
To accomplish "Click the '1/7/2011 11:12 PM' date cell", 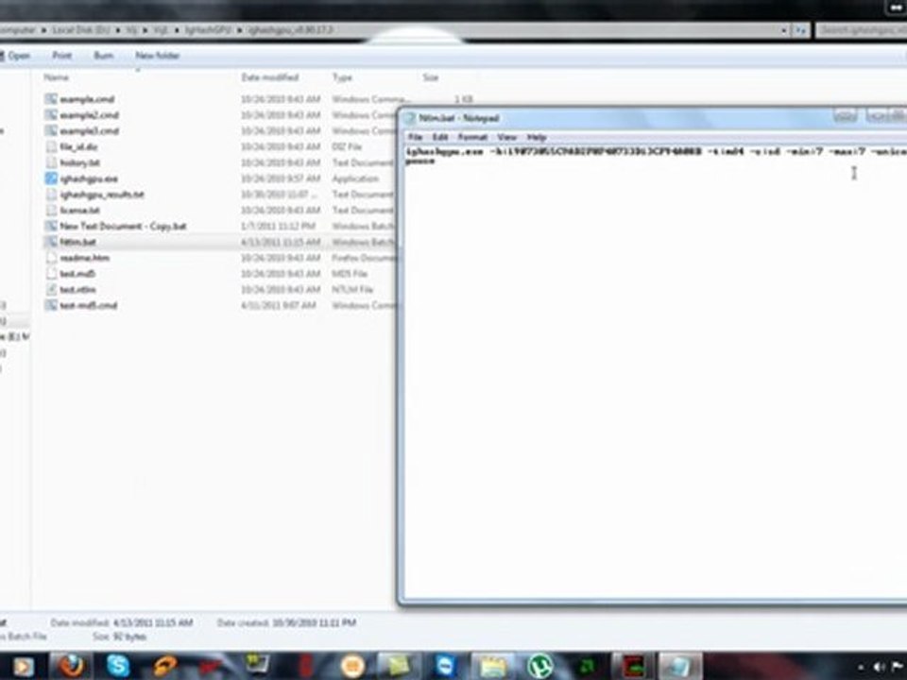I will click(278, 226).
